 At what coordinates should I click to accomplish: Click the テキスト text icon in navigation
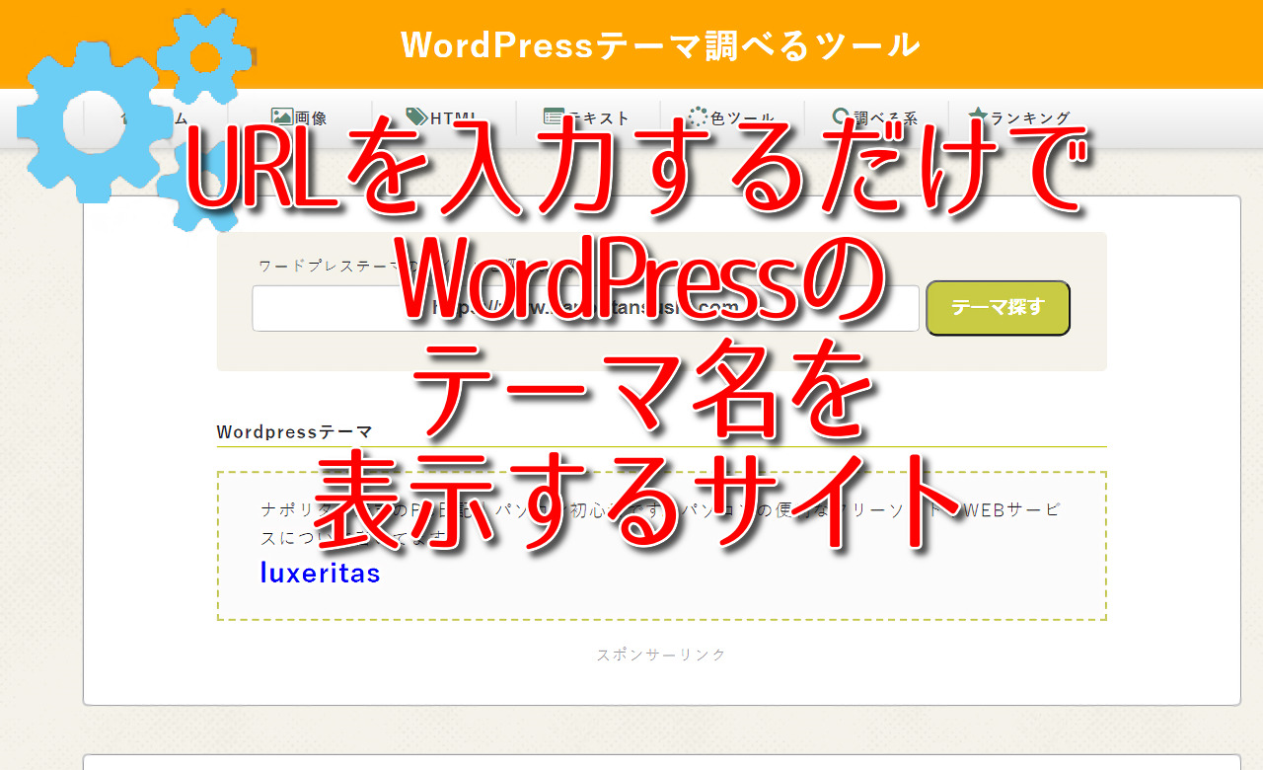pos(554,116)
